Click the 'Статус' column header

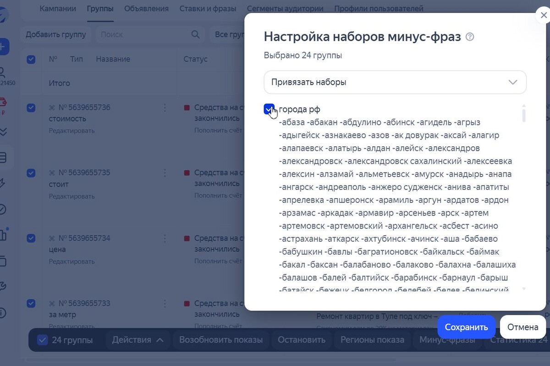[x=195, y=59]
